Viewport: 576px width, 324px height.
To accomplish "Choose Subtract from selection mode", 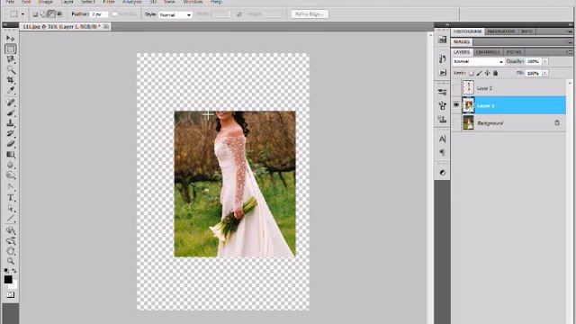I will pos(51,14).
